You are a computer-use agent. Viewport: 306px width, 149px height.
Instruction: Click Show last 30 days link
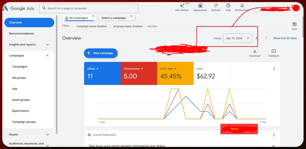285,38
